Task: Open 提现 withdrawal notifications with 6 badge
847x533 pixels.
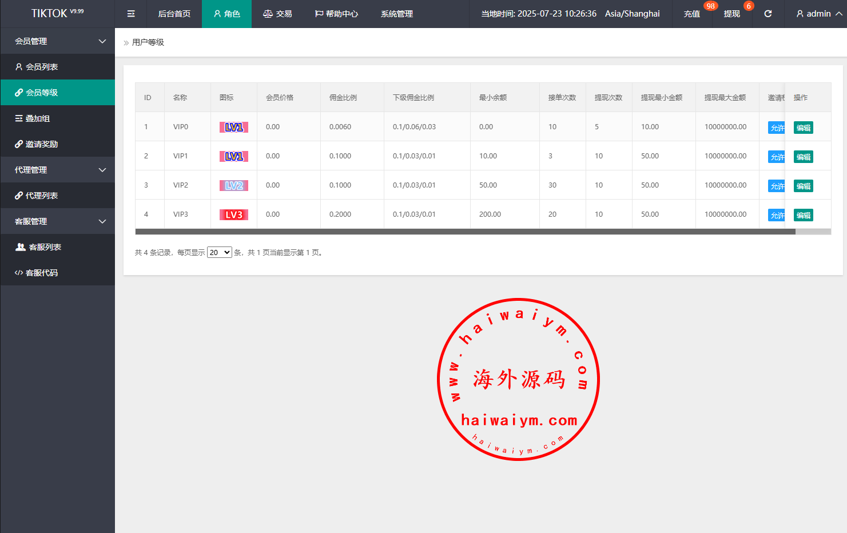Action: click(x=731, y=14)
